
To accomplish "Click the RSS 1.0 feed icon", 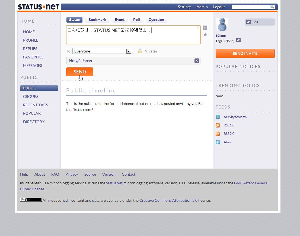I will (218, 125).
